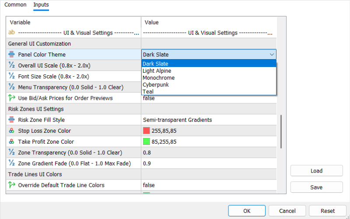Screen dimensions: 350x219
Task: Select the Use Bid/Ask Prices for Order Previews label
Action: coord(65,98)
